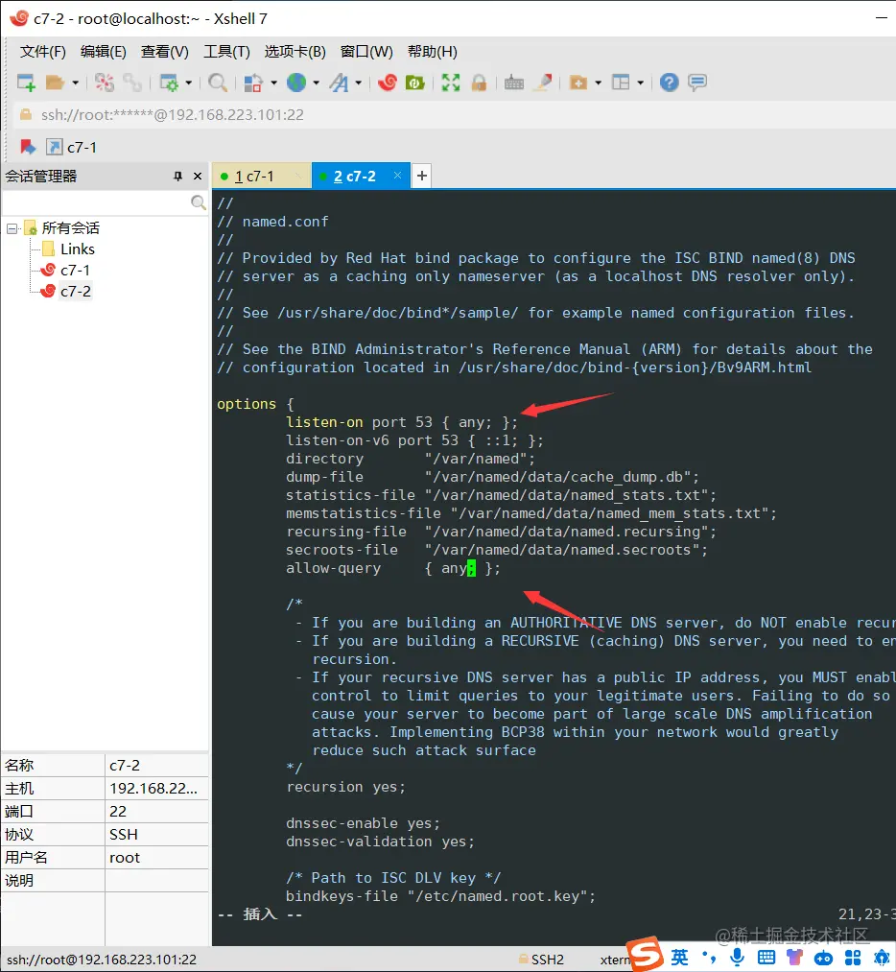
Task: Click the session search magnifier icon
Action: pos(199,202)
